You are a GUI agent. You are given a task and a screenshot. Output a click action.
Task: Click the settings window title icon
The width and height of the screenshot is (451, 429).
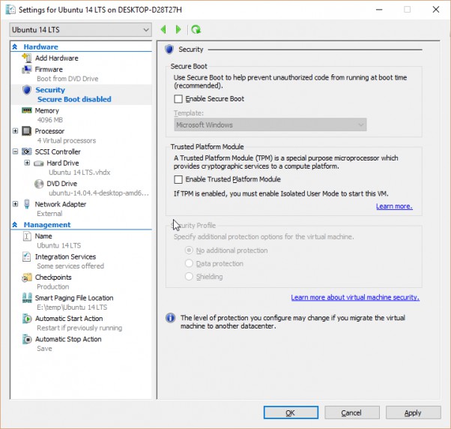point(10,10)
